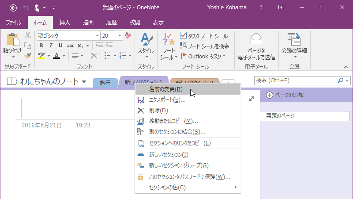Toggle the タスク ノート シール checkbox
Viewport: 353px width, 199px height.
point(184,35)
